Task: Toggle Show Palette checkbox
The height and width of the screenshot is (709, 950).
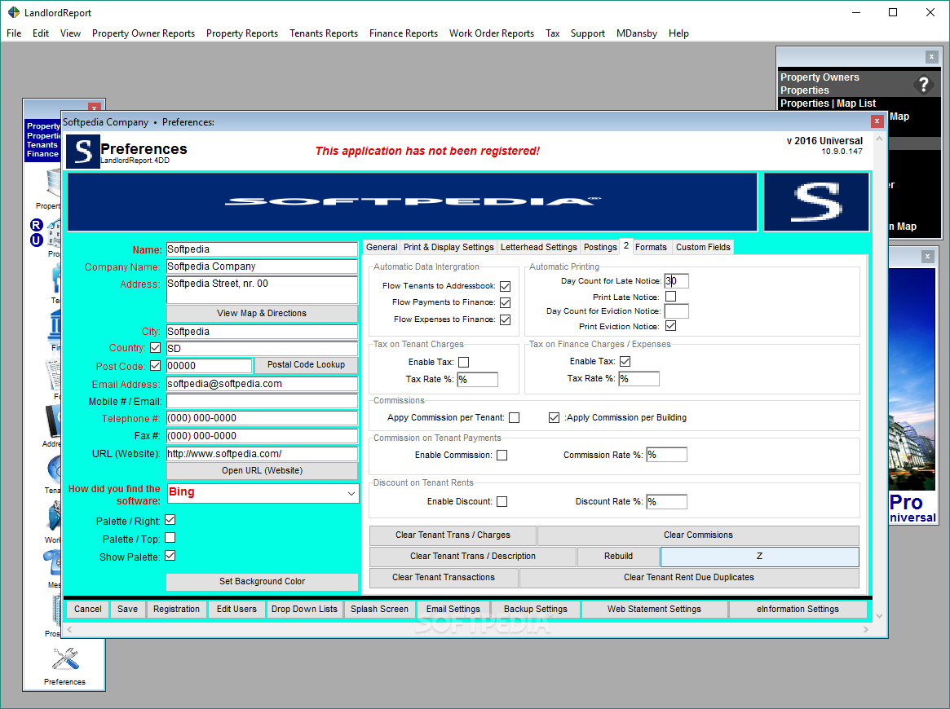Action: pyautogui.click(x=170, y=556)
